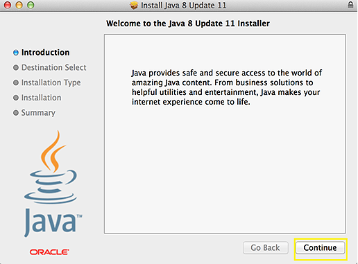
Task: Click the Java wordmark text logo
Action: pyautogui.click(x=53, y=222)
